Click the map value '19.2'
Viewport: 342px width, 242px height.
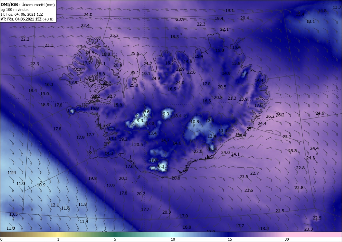point(123,139)
